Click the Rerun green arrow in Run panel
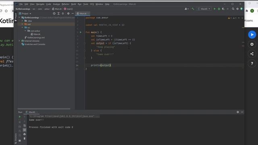The width and height of the screenshot is (258, 145). (x=20, y=117)
